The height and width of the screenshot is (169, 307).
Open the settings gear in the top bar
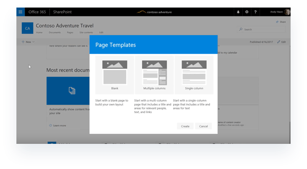[247, 12]
